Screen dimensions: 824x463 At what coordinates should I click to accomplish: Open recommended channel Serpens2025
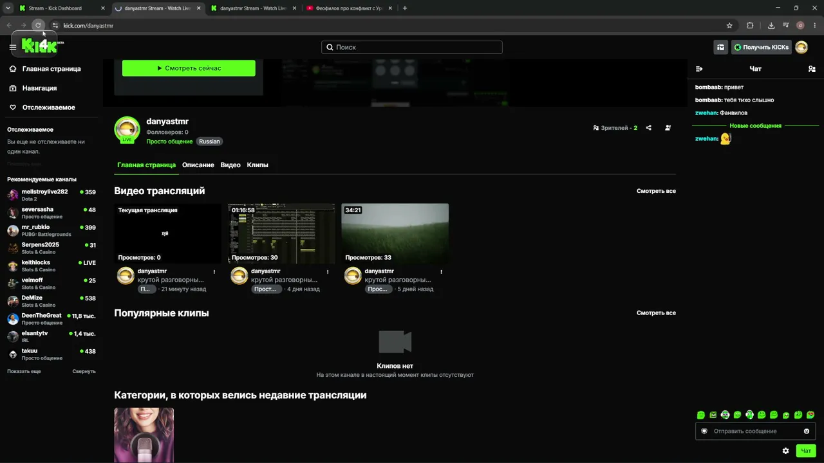(51, 248)
